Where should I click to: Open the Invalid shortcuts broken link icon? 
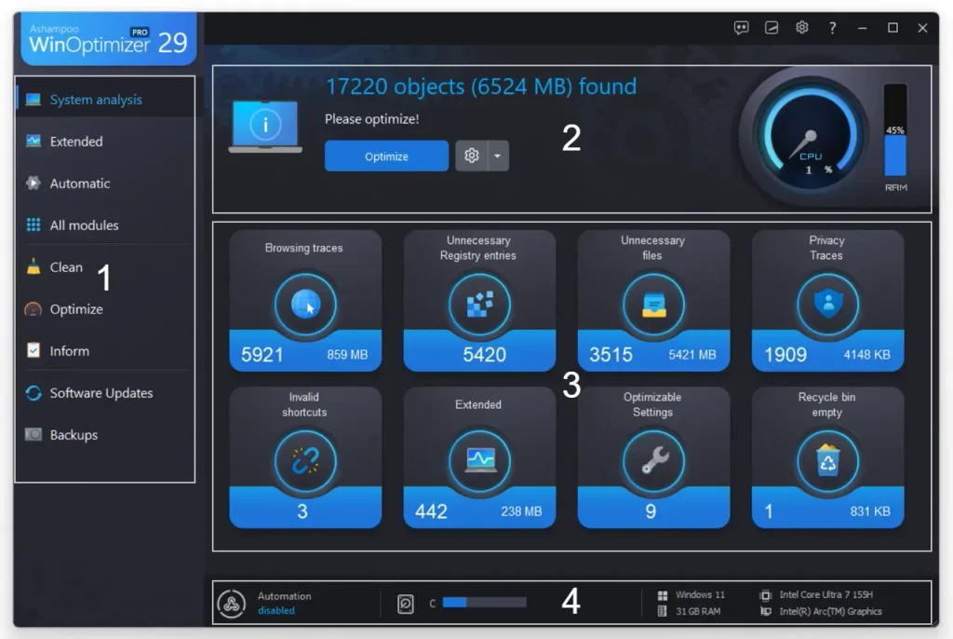click(x=305, y=461)
